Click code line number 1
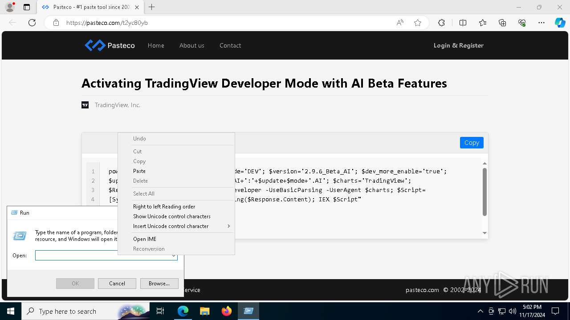570x320 pixels. 94,172
